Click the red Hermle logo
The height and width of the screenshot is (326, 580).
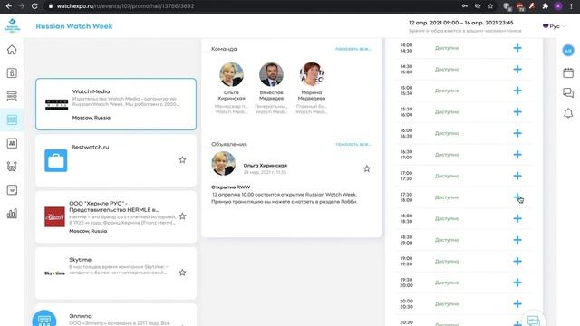pyautogui.click(x=54, y=216)
